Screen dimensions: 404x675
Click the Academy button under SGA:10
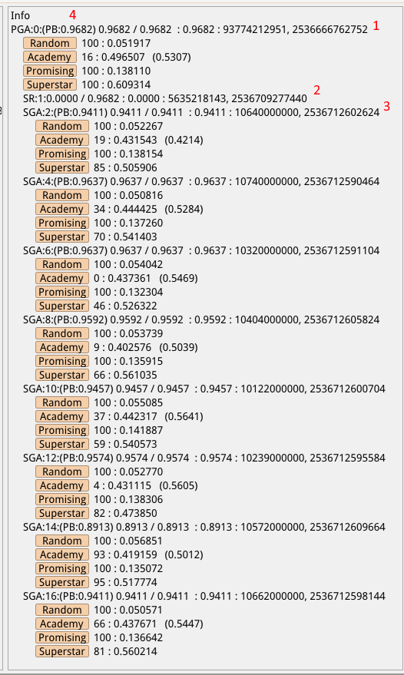pos(62,416)
